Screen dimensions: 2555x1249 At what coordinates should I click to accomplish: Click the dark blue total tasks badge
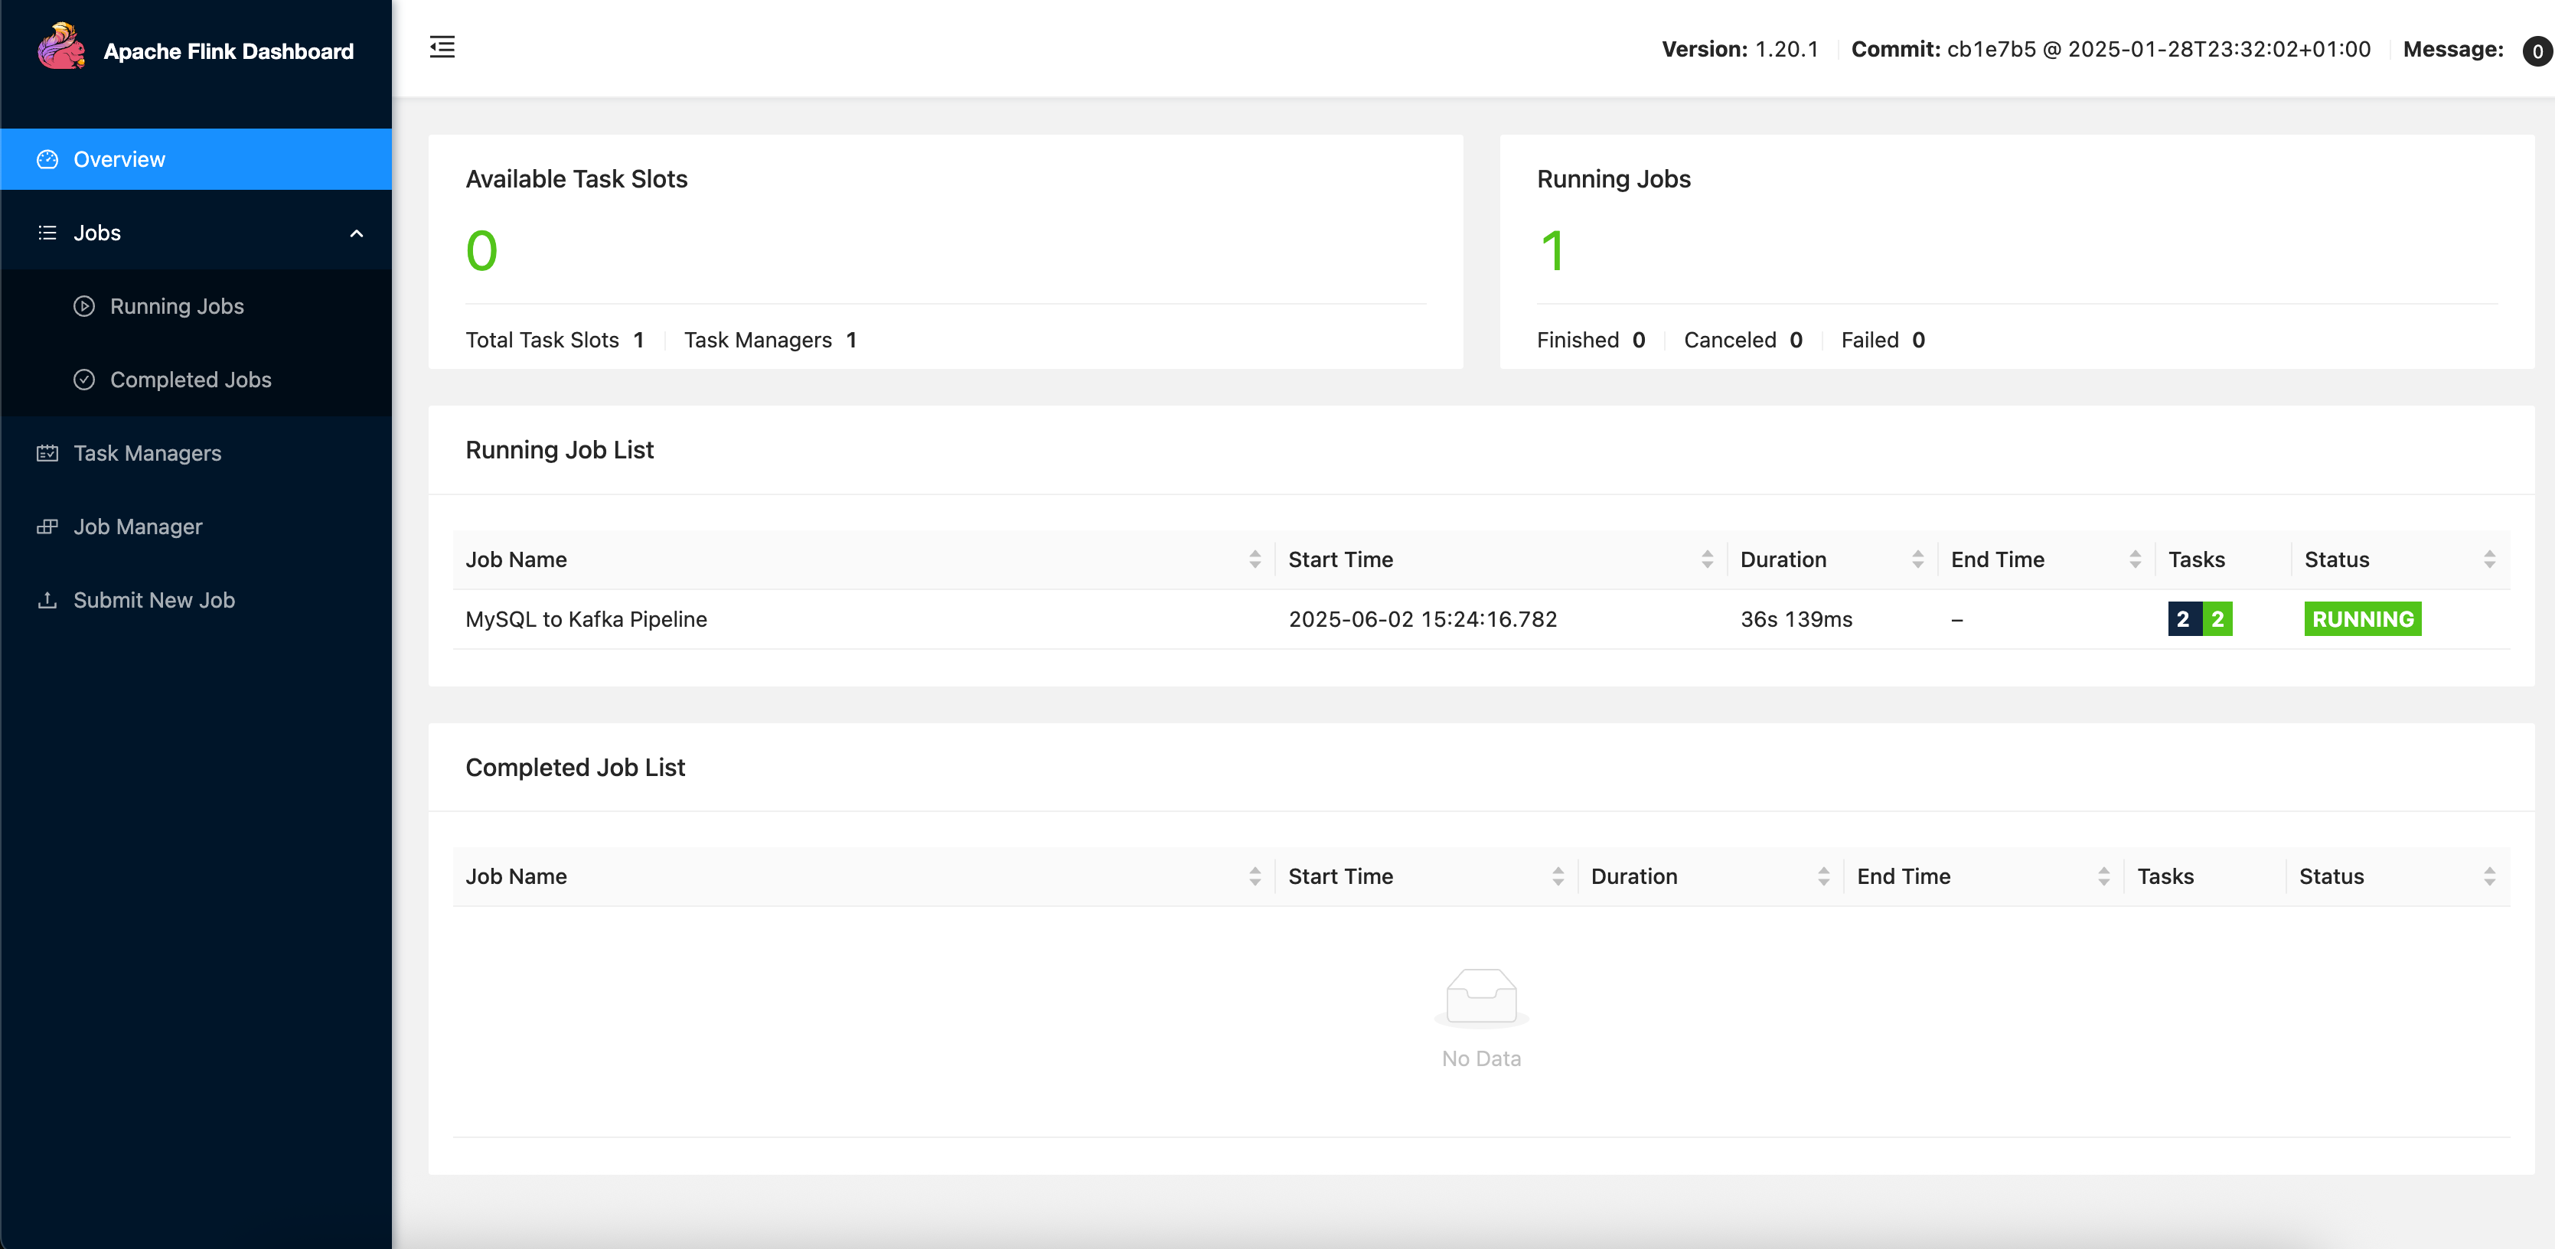(x=2184, y=619)
